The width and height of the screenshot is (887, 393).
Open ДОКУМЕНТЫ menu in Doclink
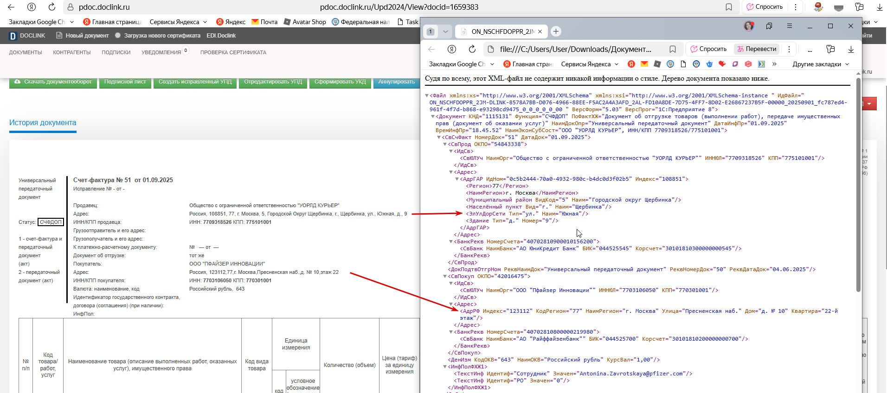26,52
